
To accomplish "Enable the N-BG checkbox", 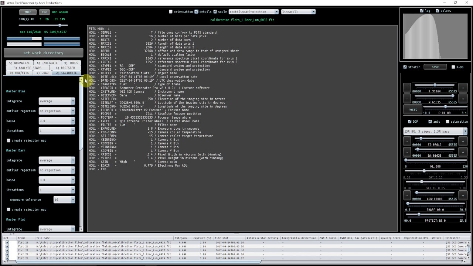I will click(453, 67).
